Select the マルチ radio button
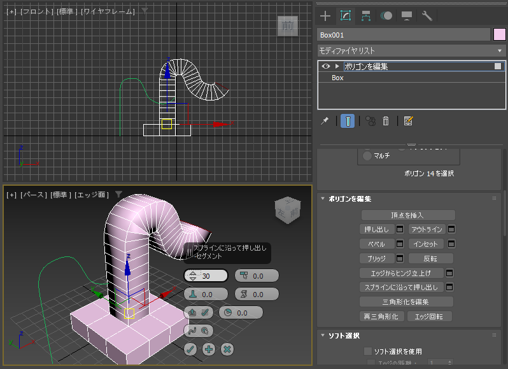The height and width of the screenshot is (369, 508). coord(367,156)
